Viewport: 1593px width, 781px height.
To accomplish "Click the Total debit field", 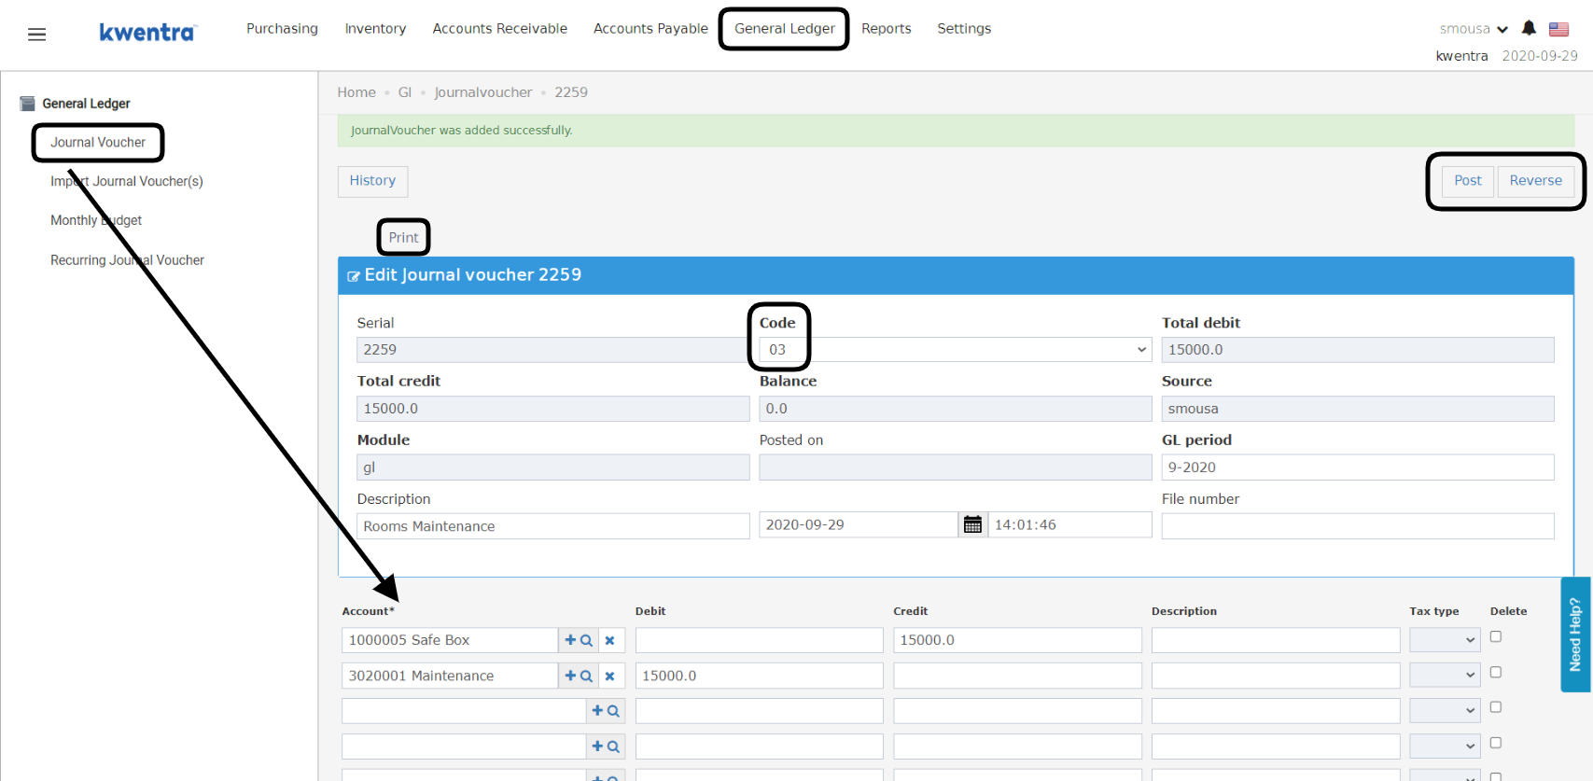I will point(1358,350).
